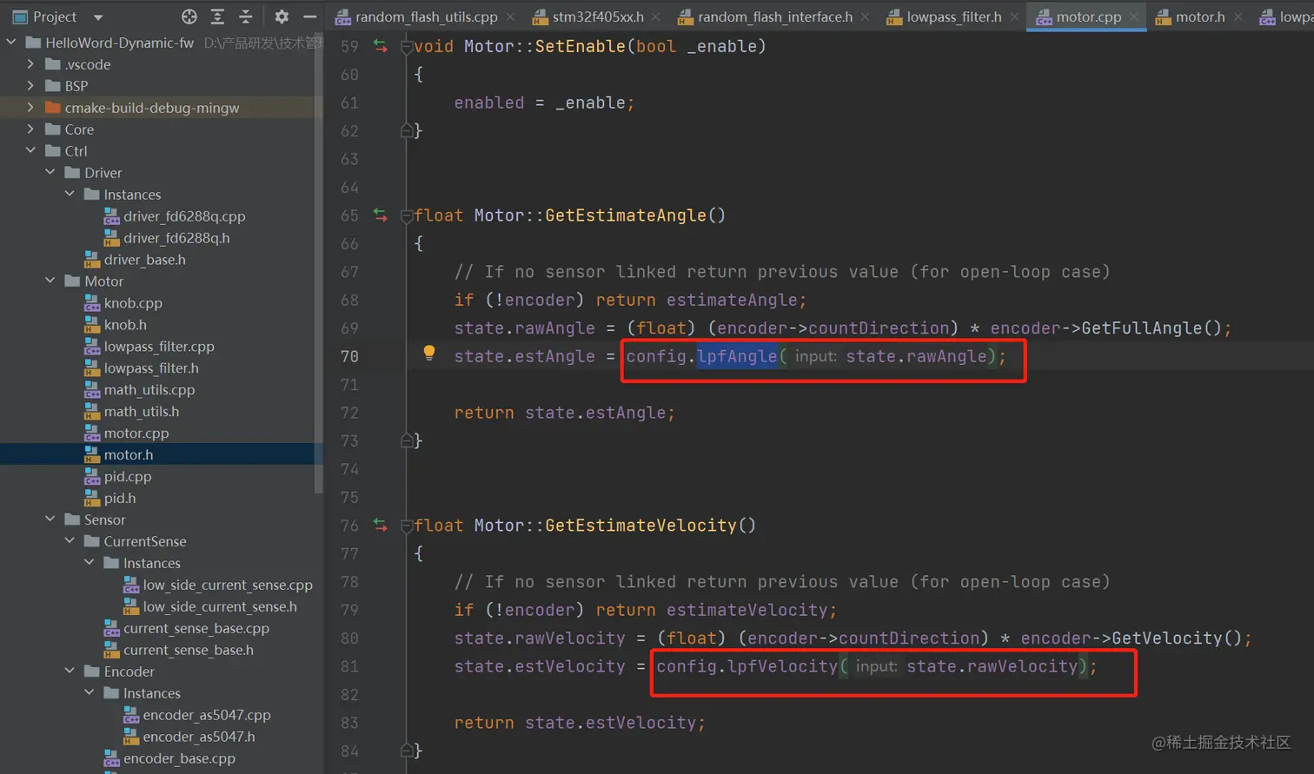Select low_side_current_sense.h in the project tree

click(x=220, y=607)
